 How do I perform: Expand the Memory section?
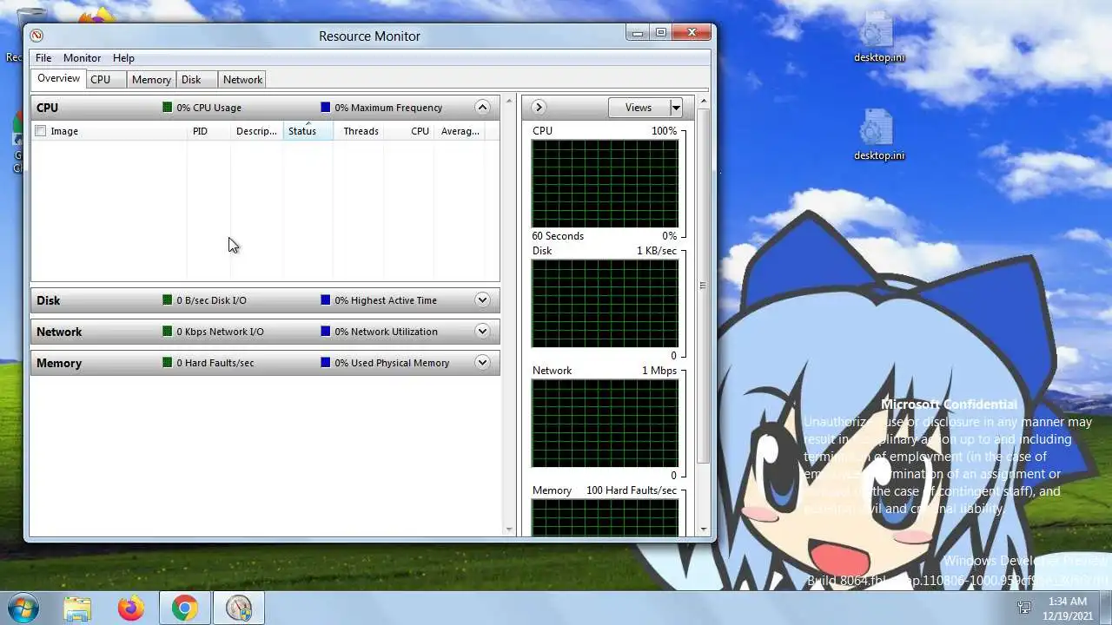click(x=482, y=363)
